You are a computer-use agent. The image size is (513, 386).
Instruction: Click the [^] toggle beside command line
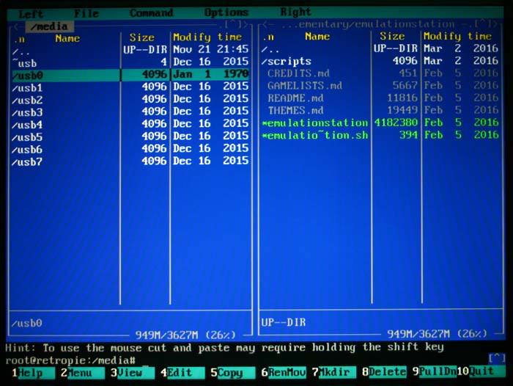[497, 358]
